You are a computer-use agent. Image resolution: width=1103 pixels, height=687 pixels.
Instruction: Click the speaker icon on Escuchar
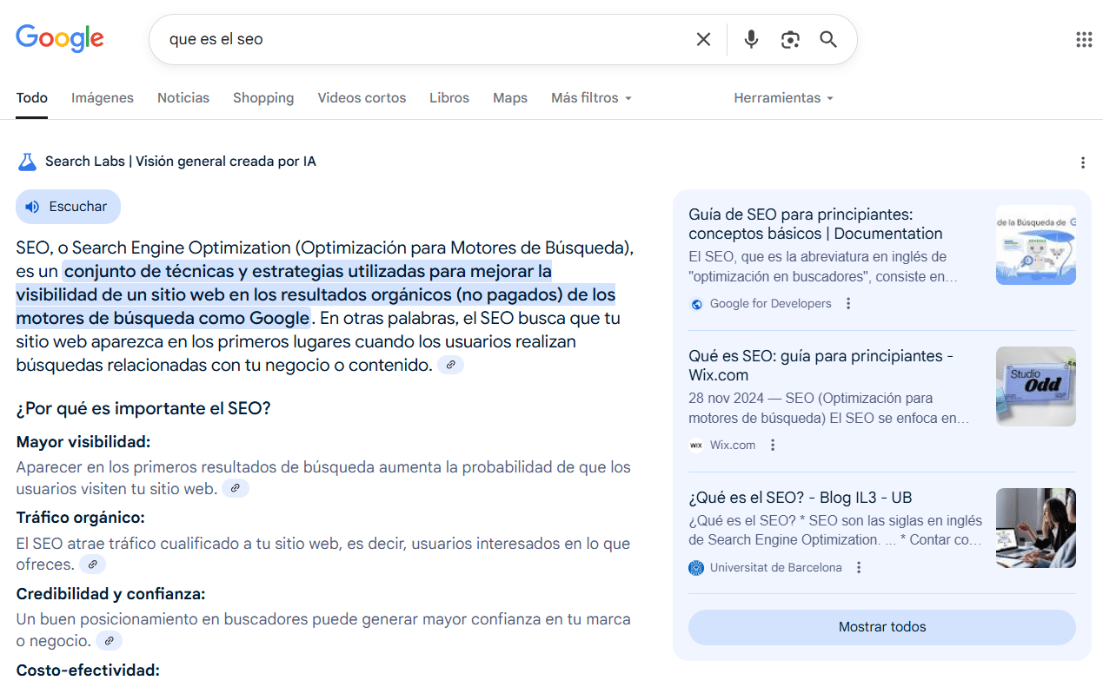33,206
